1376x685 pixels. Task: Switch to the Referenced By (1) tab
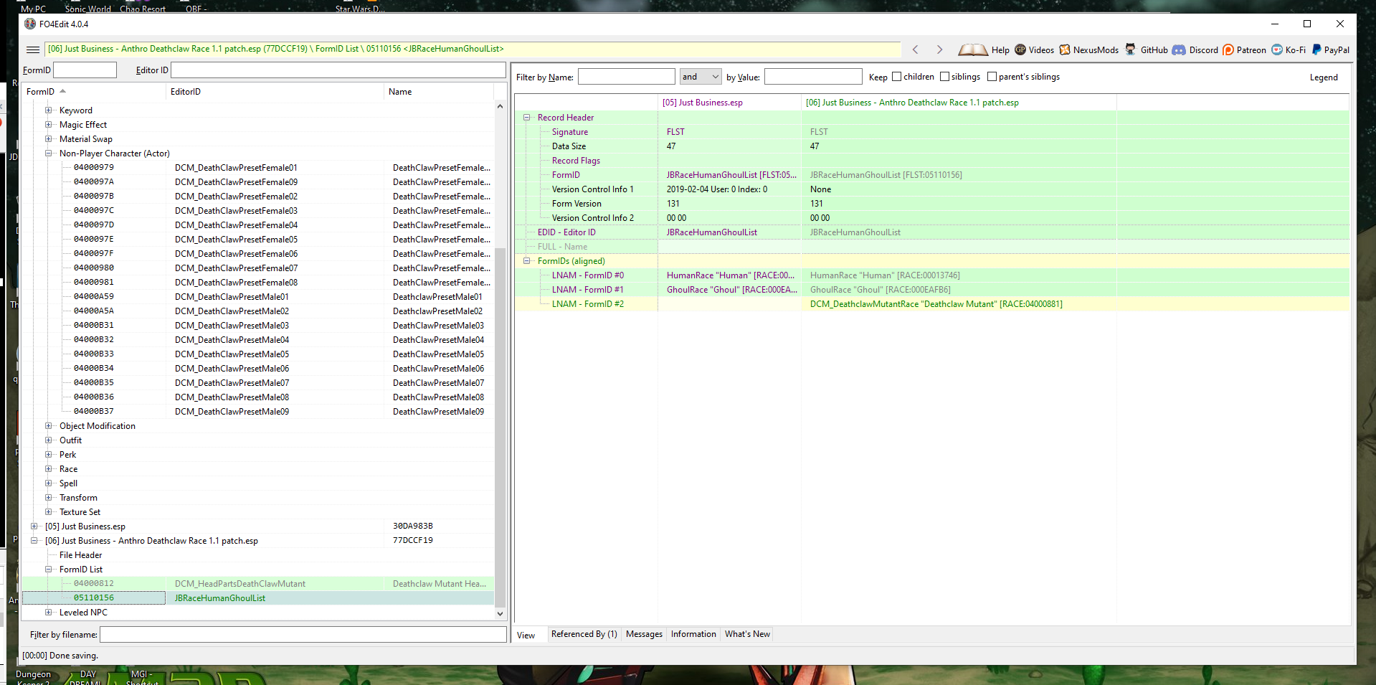(x=584, y=634)
